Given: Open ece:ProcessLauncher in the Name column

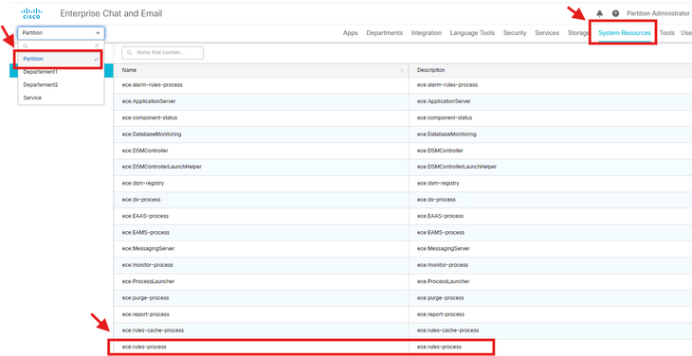Looking at the screenshot, I should tap(148, 281).
